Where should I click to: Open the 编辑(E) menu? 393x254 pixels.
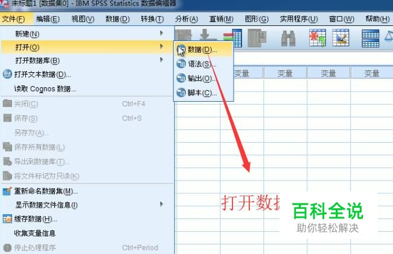[48, 19]
